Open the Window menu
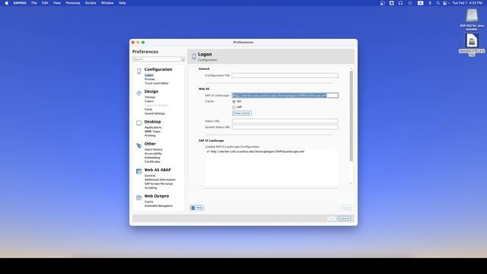This screenshot has width=487, height=274. tap(107, 3)
